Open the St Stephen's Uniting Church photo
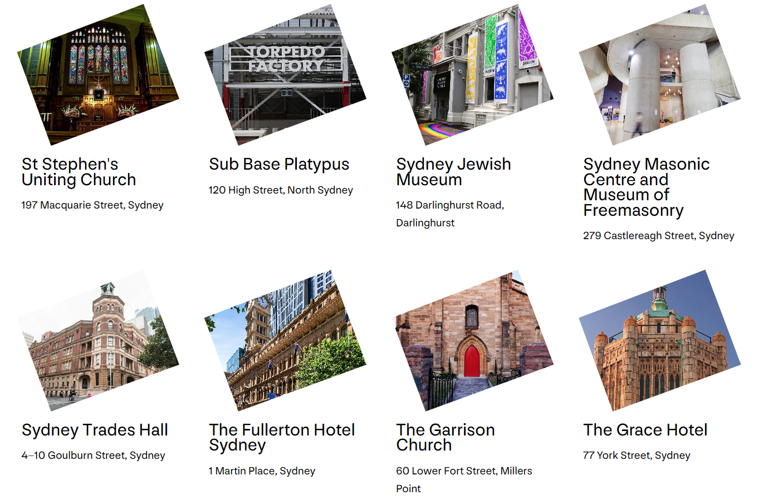The width and height of the screenshot is (758, 500). 98,75
